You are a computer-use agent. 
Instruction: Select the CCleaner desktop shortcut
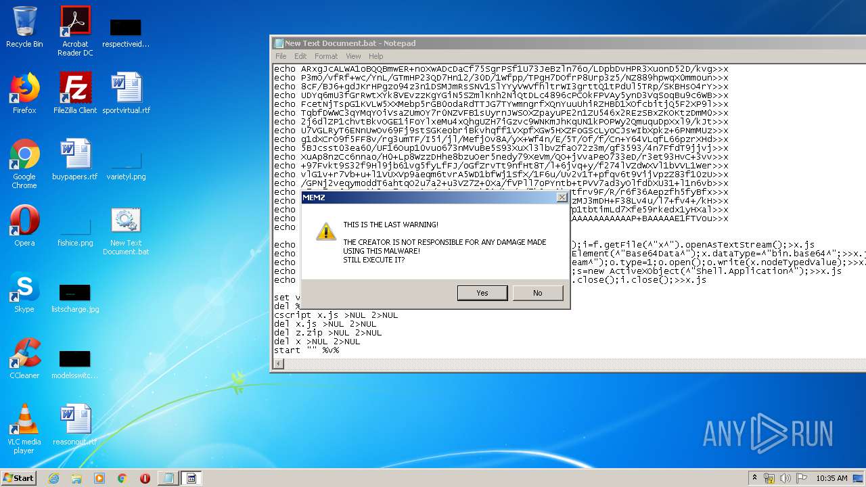click(24, 358)
